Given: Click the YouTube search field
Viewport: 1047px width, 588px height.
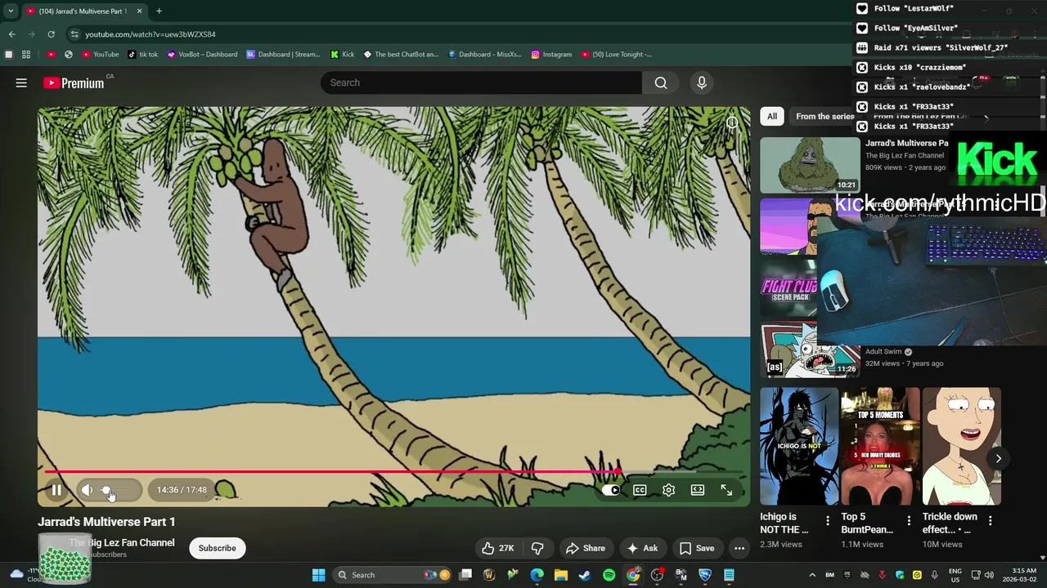Looking at the screenshot, I should point(481,82).
